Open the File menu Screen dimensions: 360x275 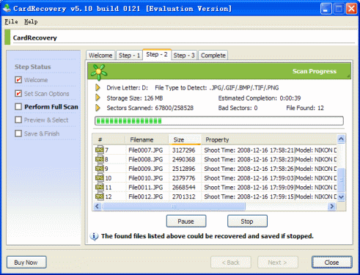coord(11,22)
